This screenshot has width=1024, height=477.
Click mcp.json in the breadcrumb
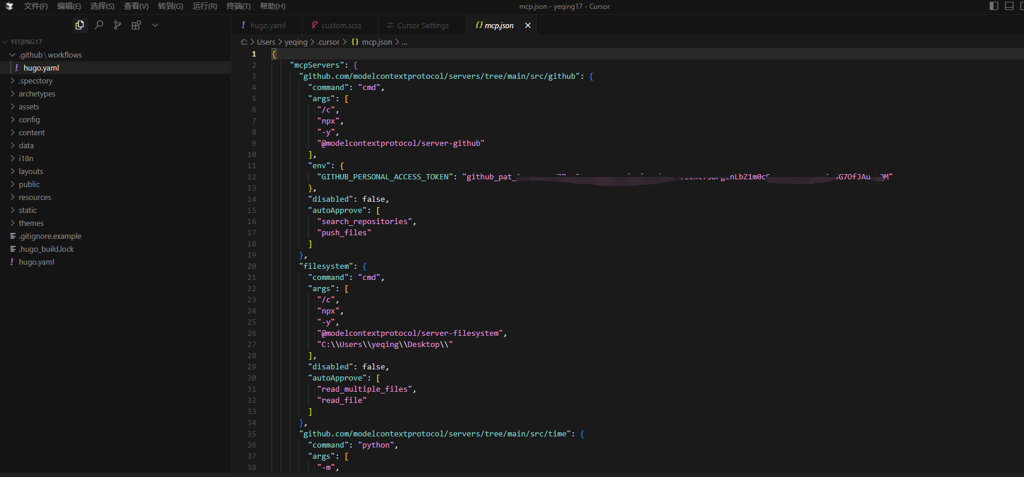[377, 42]
